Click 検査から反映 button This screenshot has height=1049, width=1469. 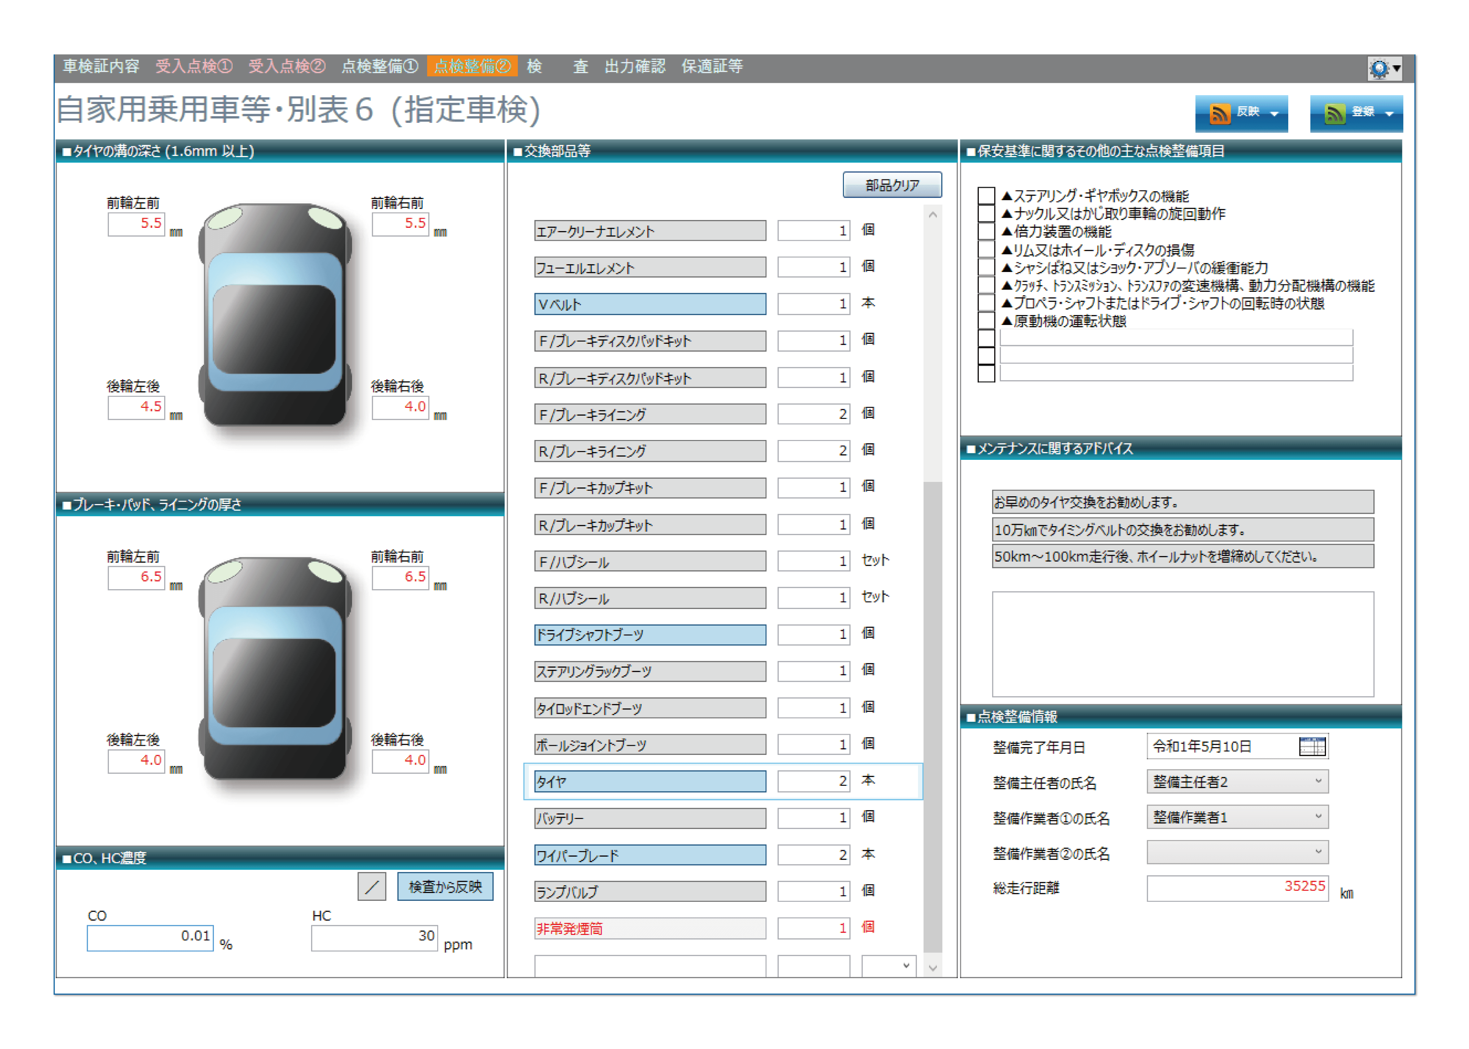pyautogui.click(x=444, y=886)
